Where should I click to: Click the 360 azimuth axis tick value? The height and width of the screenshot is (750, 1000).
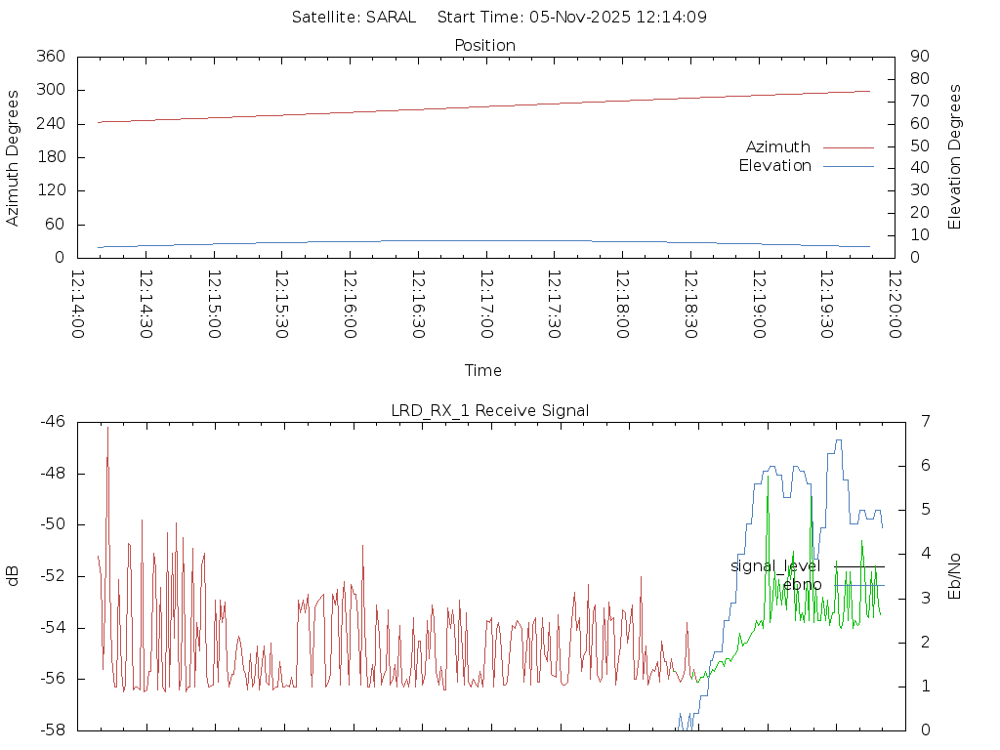coord(50,57)
